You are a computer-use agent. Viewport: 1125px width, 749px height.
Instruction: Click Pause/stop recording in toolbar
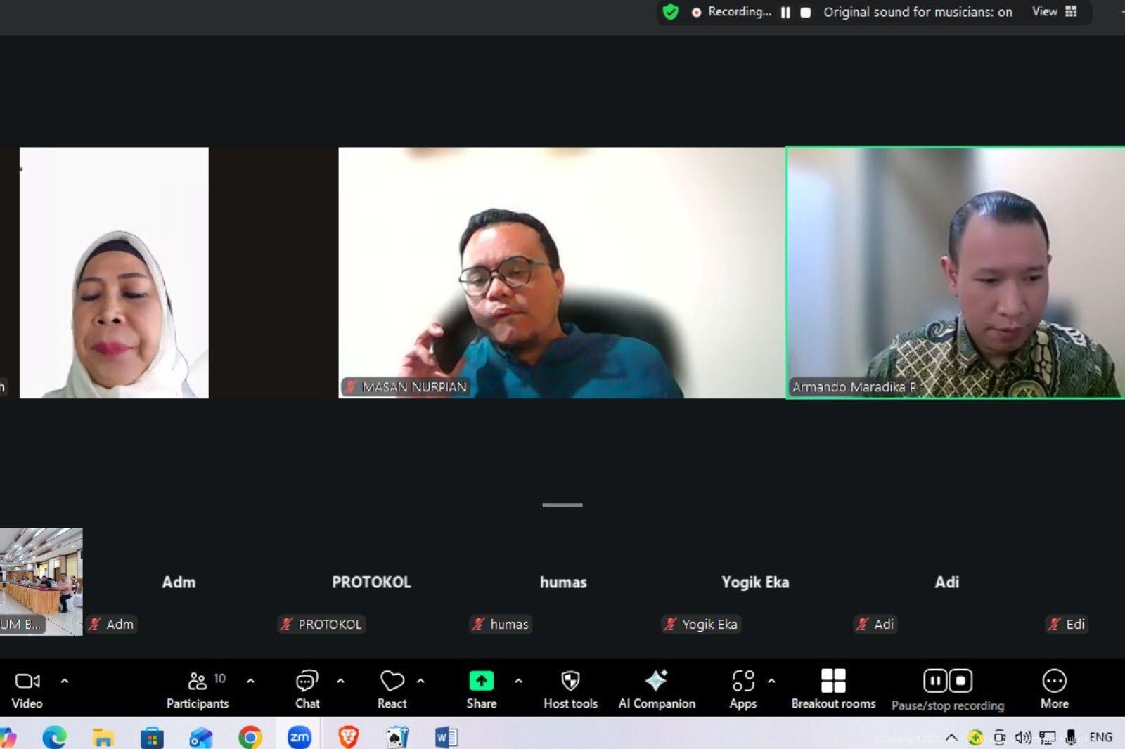[947, 689]
